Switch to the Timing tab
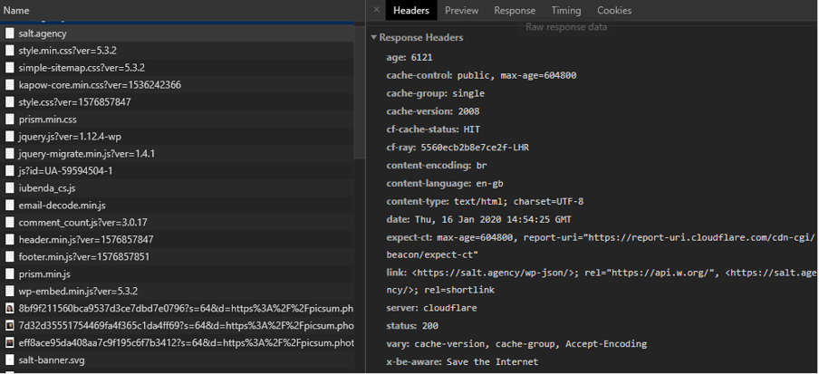This screenshot has height=374, width=819. 565,11
